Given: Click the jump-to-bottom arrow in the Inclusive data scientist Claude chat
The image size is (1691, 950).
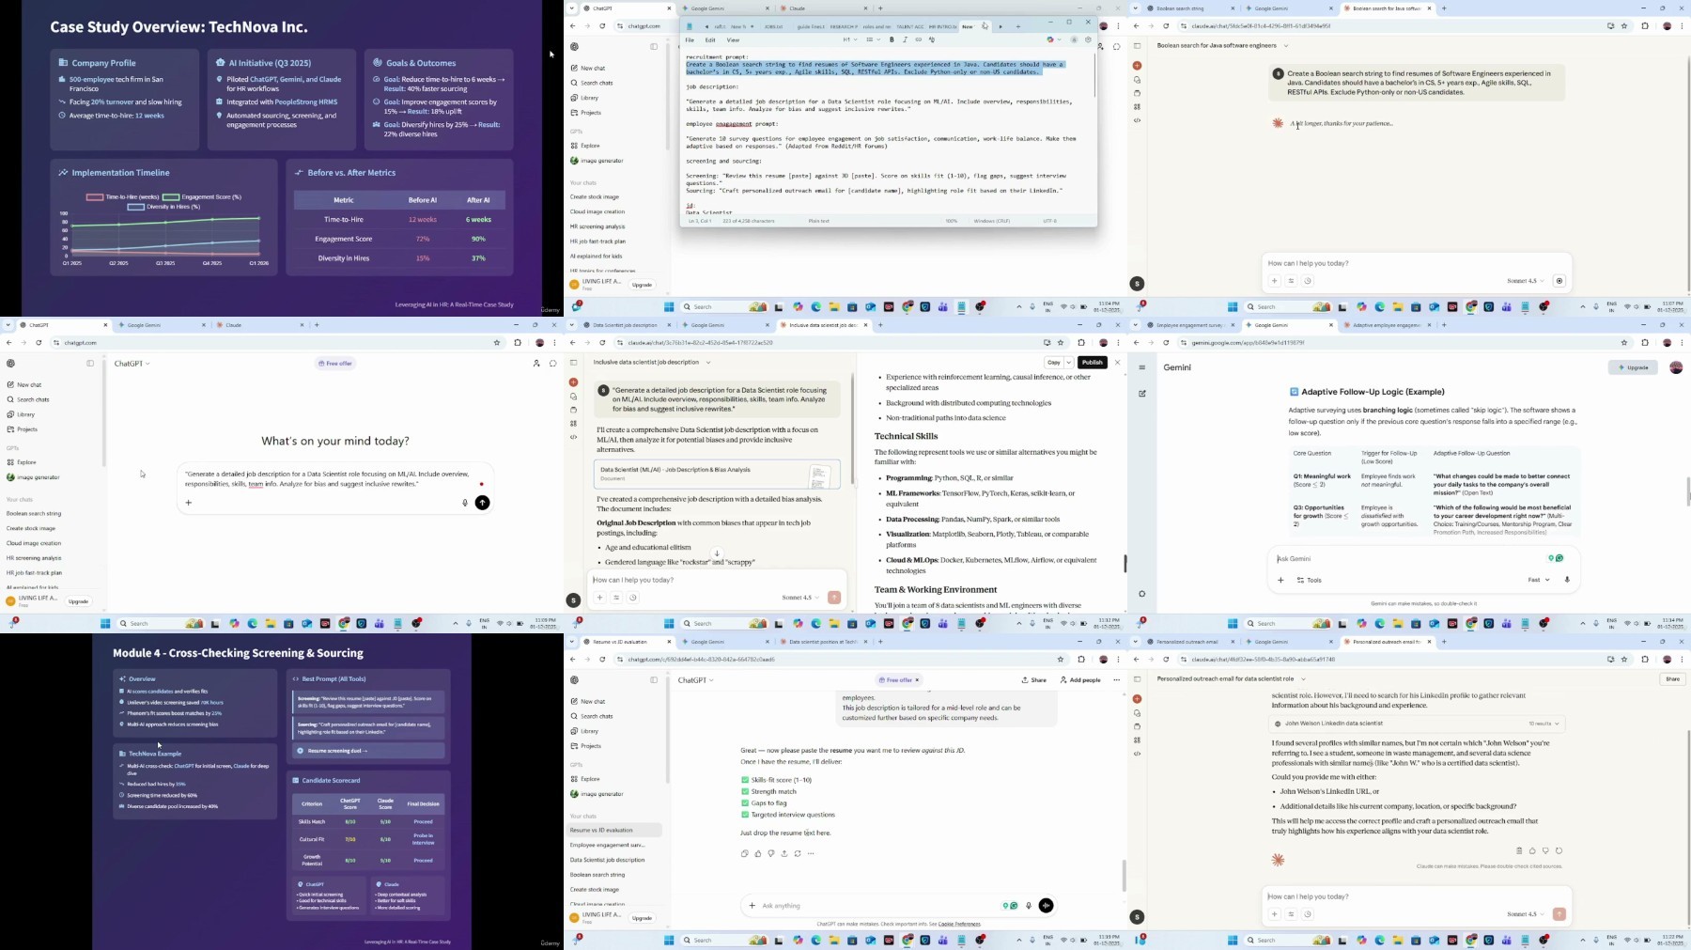Looking at the screenshot, I should [717, 554].
